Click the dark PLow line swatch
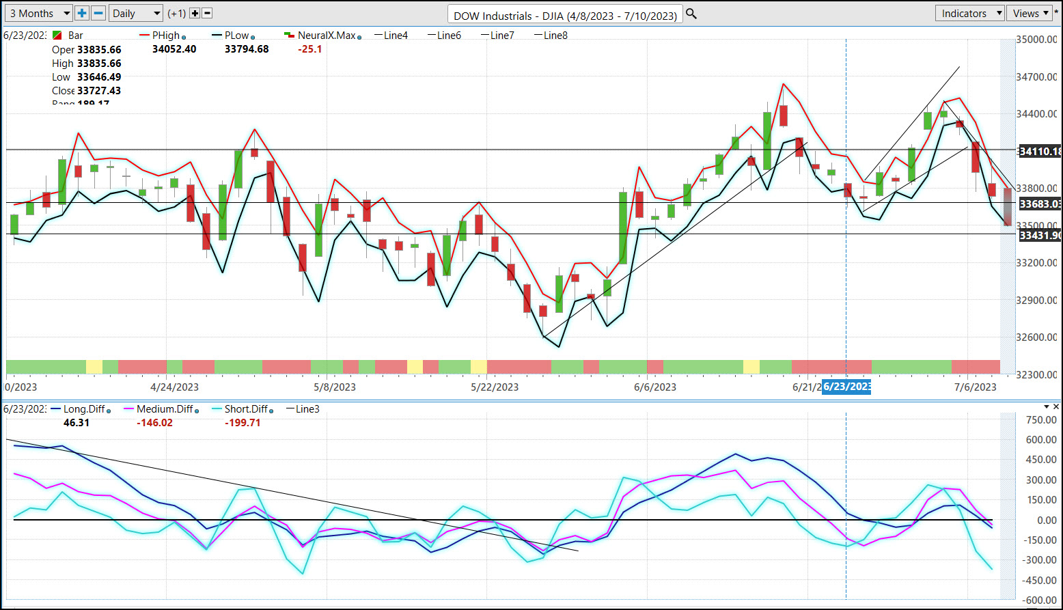The width and height of the screenshot is (1063, 610). click(217, 36)
